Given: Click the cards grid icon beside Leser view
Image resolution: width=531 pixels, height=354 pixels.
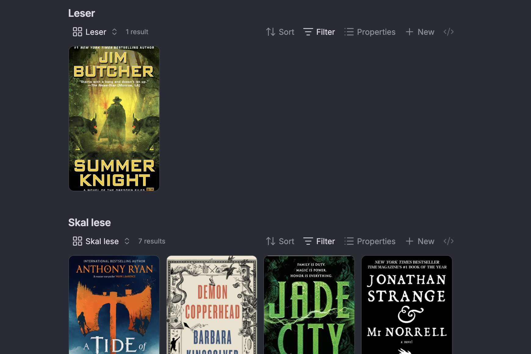Looking at the screenshot, I should point(77,32).
